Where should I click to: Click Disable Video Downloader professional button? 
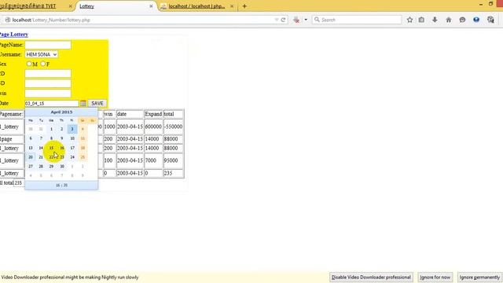coord(371,277)
